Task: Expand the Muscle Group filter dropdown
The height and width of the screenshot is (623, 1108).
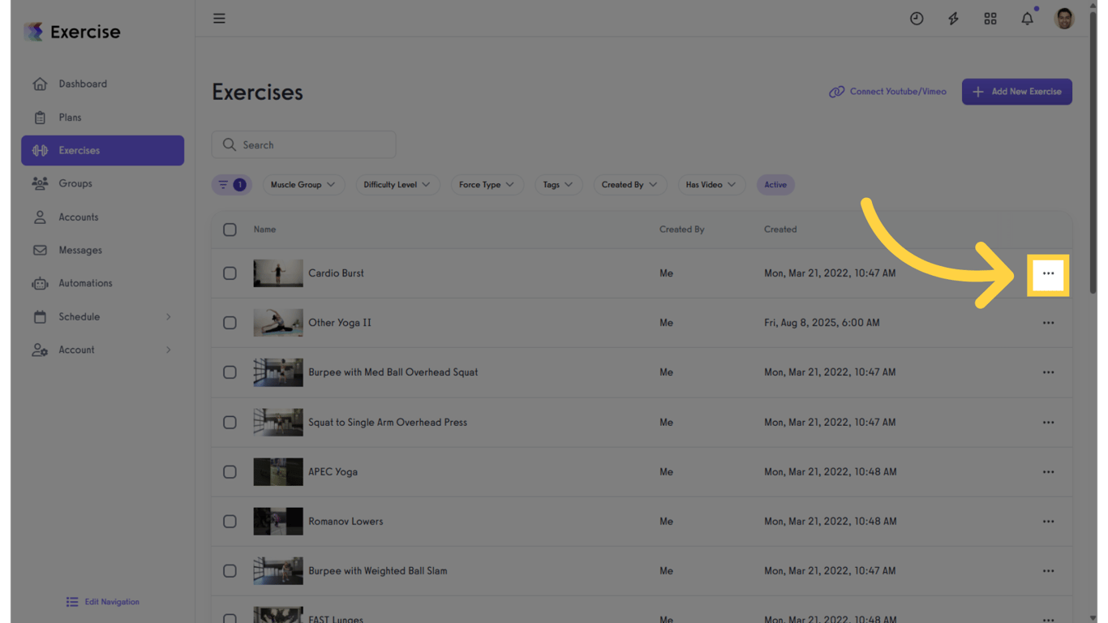Action: pos(303,185)
